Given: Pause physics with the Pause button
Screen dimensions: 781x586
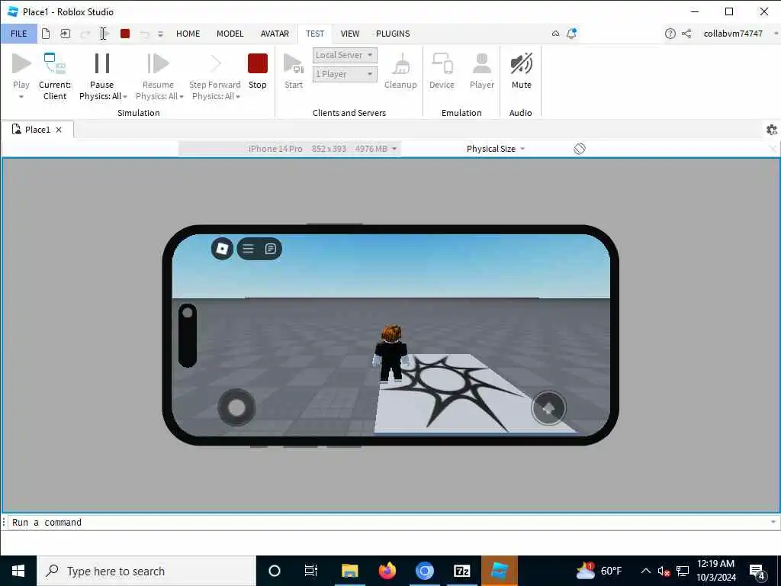Looking at the screenshot, I should tap(101, 64).
